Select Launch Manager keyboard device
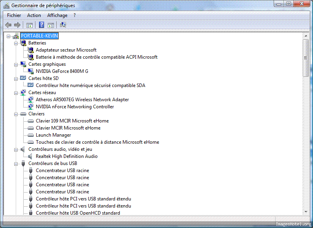Screen dimensions: 313x228 tap(53, 135)
